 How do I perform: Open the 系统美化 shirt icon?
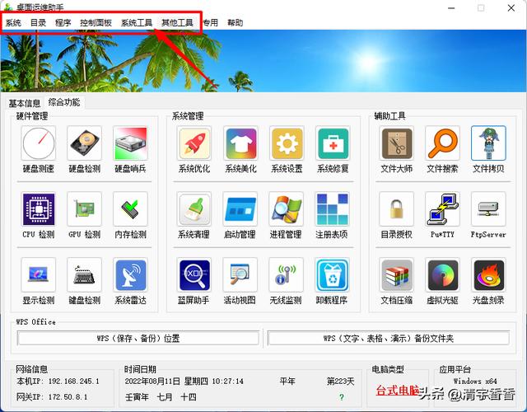point(240,143)
